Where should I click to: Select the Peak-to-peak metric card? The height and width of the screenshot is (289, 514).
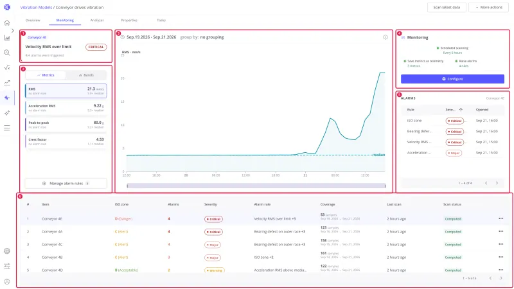(x=66, y=125)
